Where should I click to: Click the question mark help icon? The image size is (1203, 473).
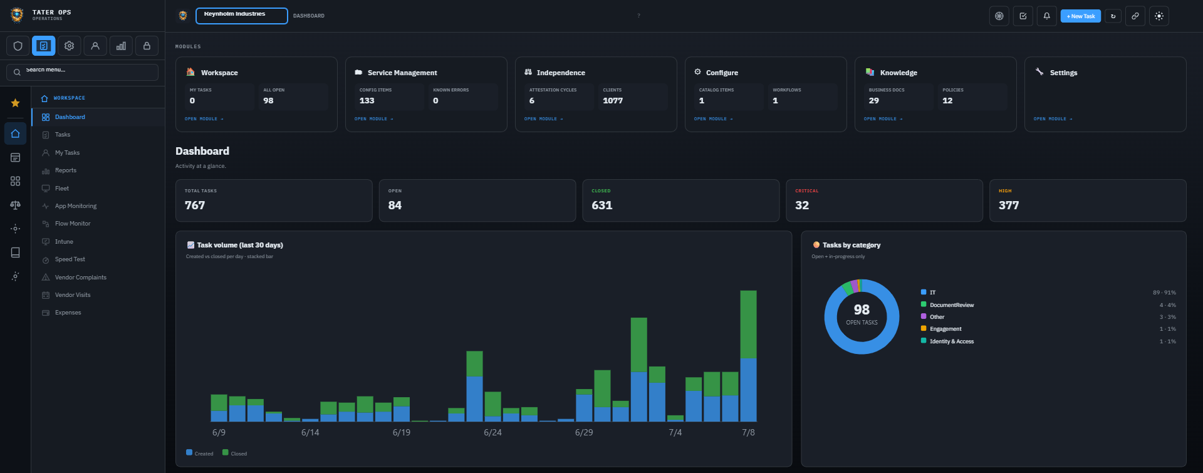[x=638, y=16]
